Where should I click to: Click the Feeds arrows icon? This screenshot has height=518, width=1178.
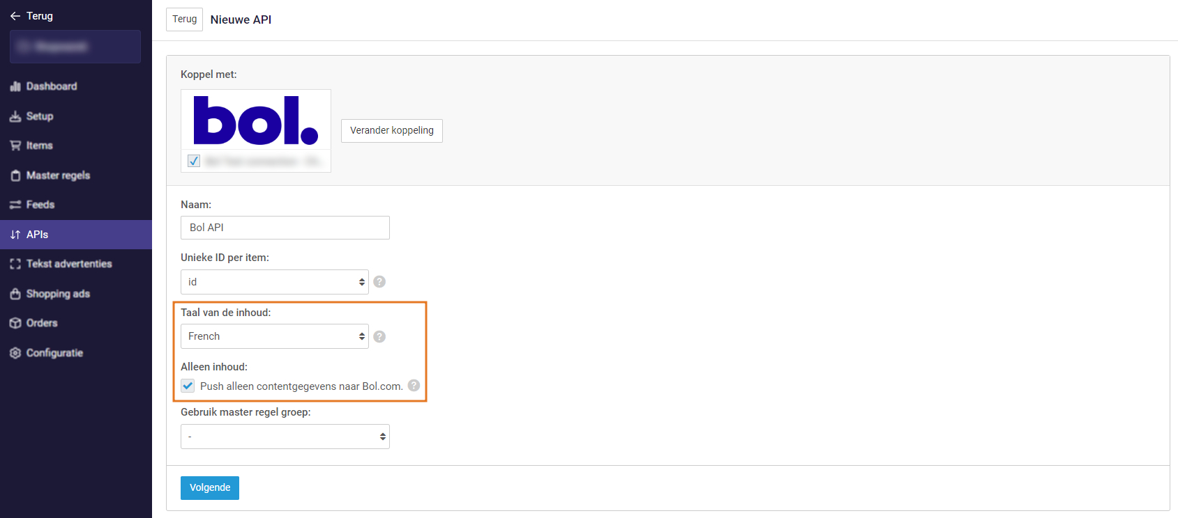(x=15, y=205)
